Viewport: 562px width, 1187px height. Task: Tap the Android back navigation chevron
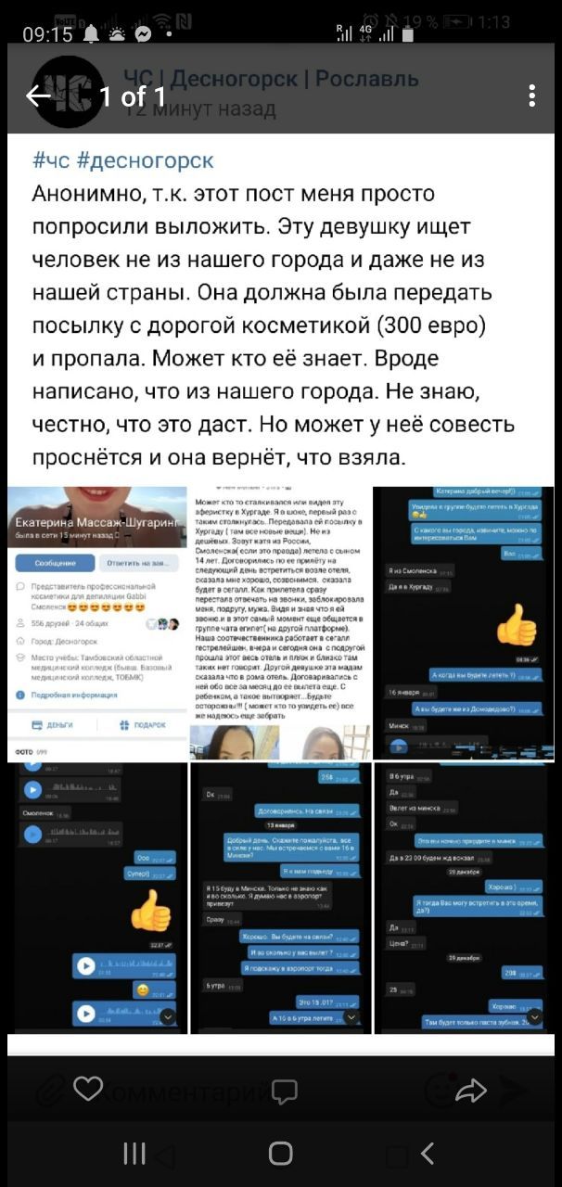(428, 1153)
